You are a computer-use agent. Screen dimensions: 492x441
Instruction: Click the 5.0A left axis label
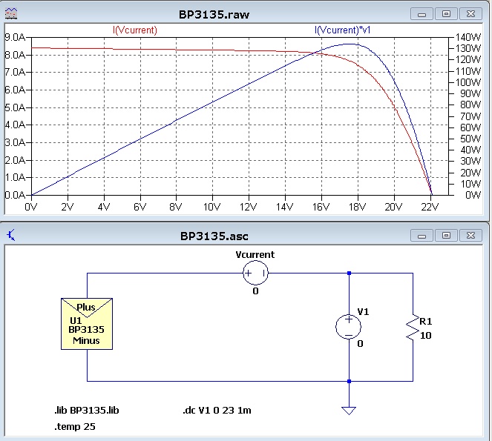(15, 107)
